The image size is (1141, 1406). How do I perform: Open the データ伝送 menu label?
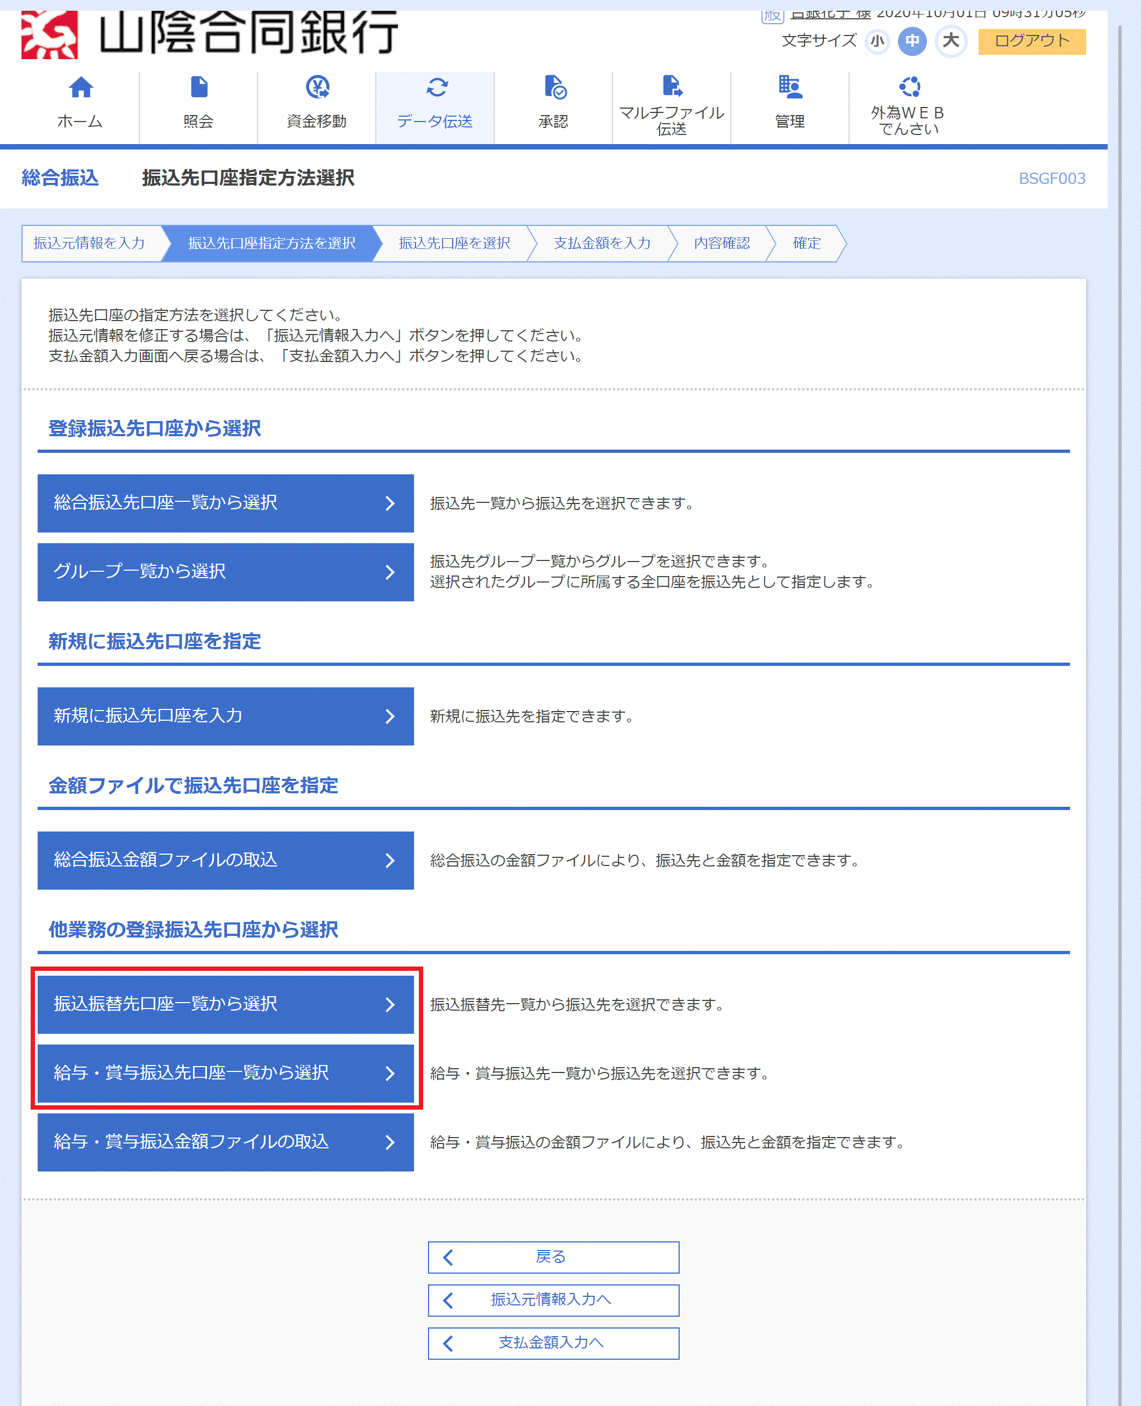(x=435, y=121)
